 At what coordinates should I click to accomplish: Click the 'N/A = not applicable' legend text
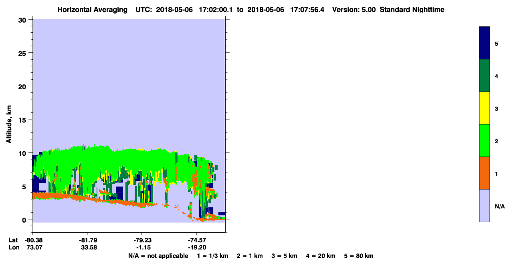point(158,256)
